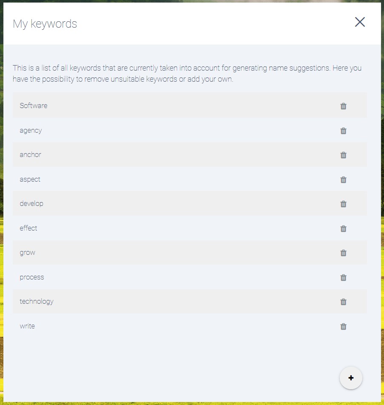Viewport: 384px width, 405px height.
Task: Remove "grow" using the delete icon
Action: [x=344, y=253]
